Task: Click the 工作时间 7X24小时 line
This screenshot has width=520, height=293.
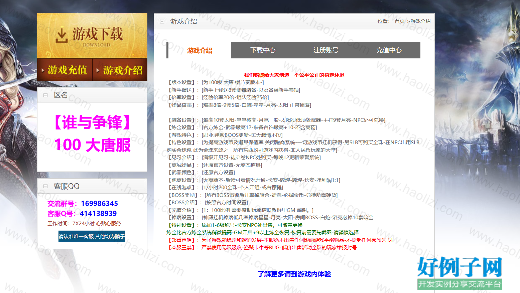Action: click(84, 224)
